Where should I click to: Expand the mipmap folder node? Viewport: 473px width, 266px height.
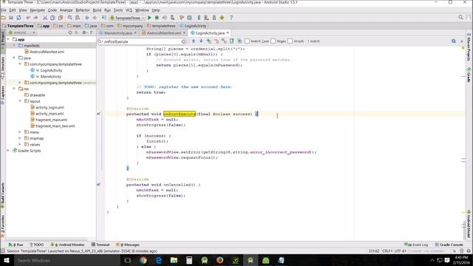pyautogui.click(x=20, y=138)
